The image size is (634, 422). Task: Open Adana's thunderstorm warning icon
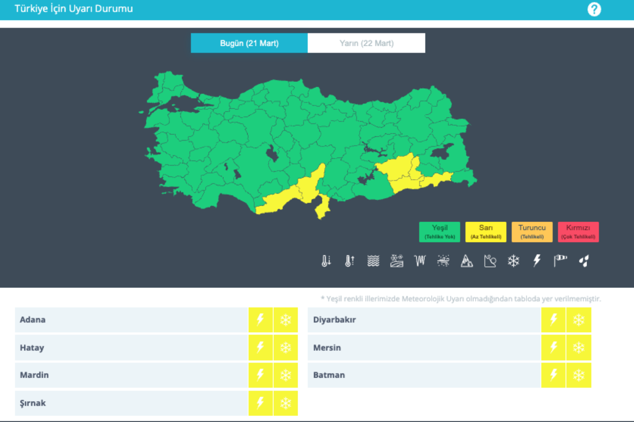point(260,320)
